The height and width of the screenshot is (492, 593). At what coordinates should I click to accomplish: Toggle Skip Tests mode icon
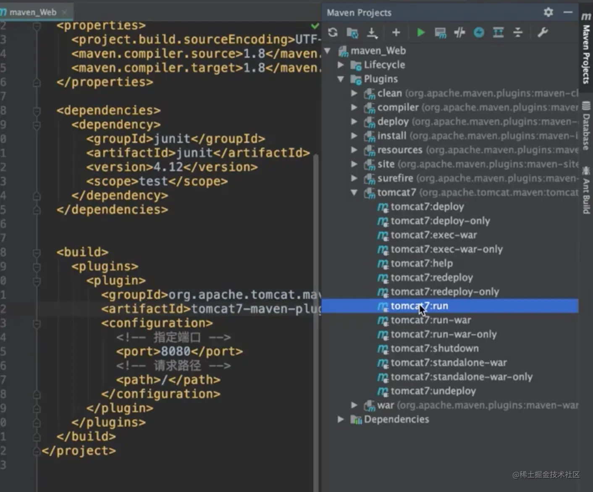pos(479,32)
